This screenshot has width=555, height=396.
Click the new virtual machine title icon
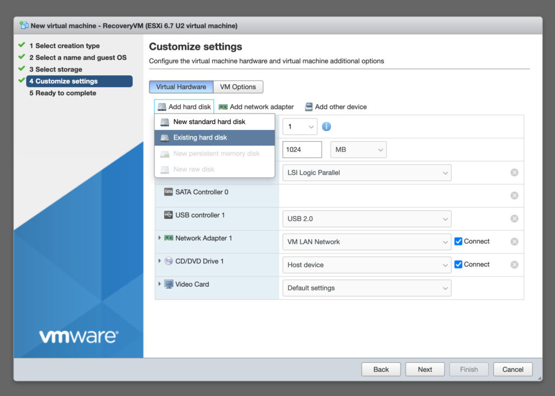pyautogui.click(x=24, y=25)
